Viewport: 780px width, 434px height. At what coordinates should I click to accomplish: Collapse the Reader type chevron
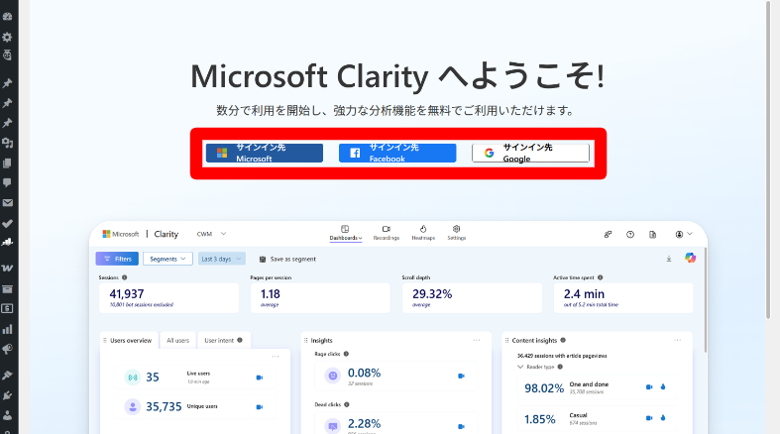tap(520, 367)
